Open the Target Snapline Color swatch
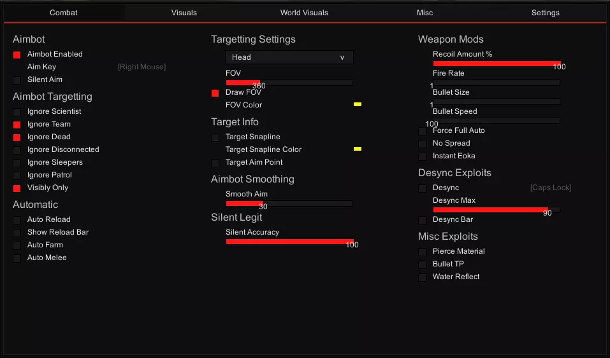Viewport: 610px width, 358px height. click(358, 149)
